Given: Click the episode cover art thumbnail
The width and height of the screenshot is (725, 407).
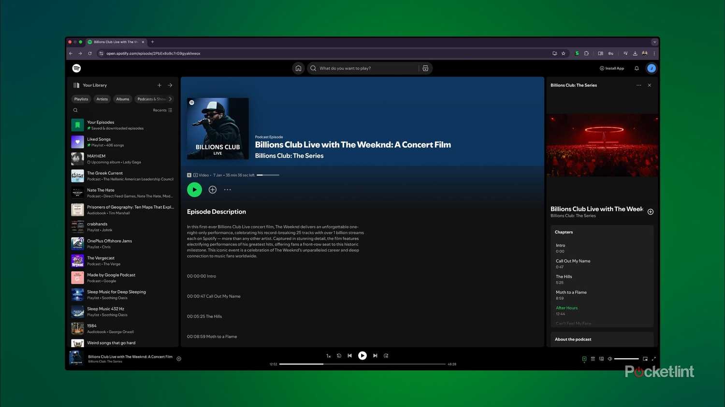Looking at the screenshot, I should click(x=218, y=129).
